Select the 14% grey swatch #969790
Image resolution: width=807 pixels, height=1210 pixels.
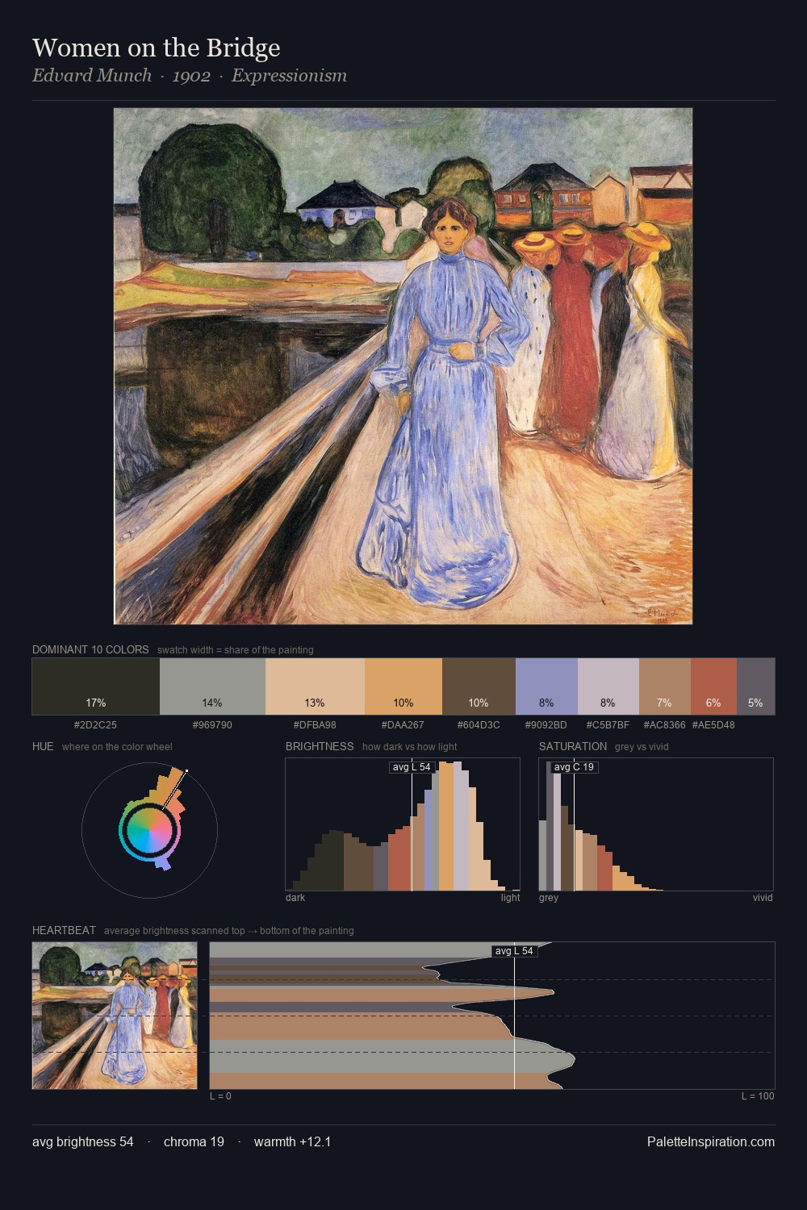(x=212, y=686)
